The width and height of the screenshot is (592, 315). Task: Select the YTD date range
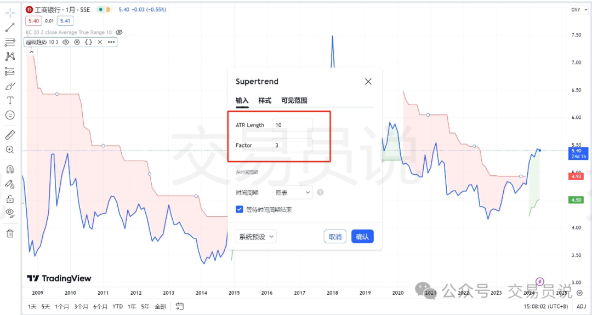[117, 307]
